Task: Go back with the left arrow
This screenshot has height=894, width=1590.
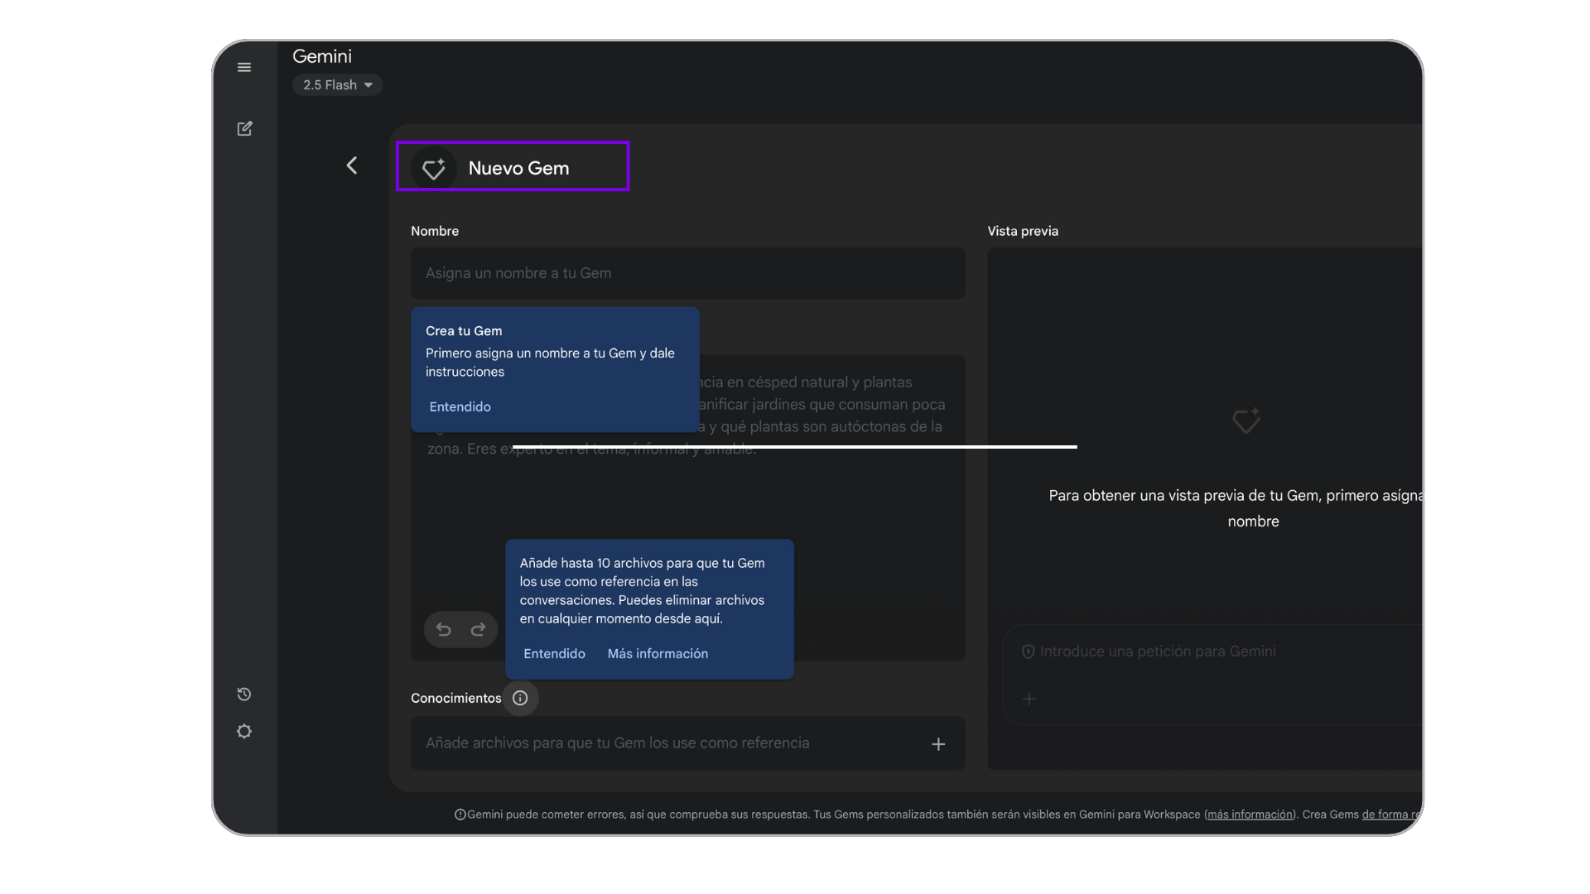Action: (x=352, y=166)
